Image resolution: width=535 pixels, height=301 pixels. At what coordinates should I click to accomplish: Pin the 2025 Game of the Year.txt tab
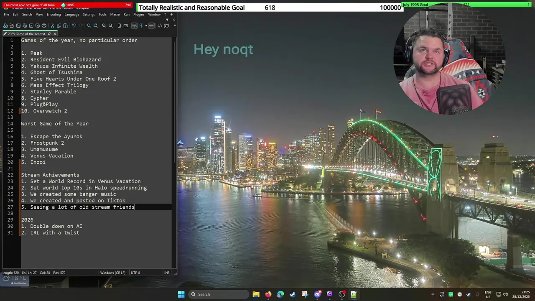tap(49, 34)
